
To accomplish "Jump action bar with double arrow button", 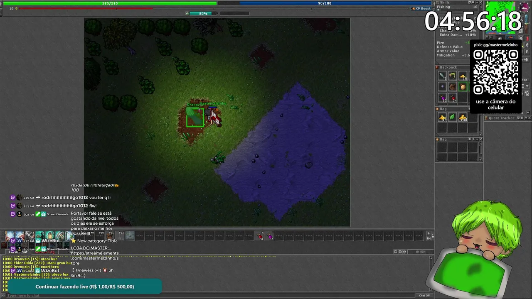I will click(429, 238).
